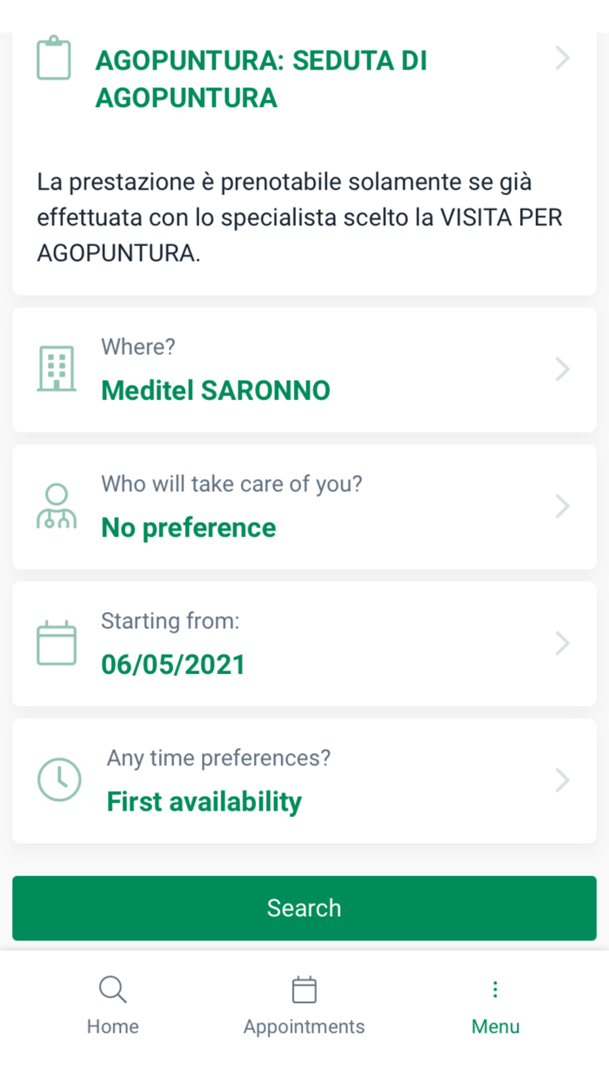Open the Meditel SARONNO location chevron
Screen dimensions: 609x1082
562,369
